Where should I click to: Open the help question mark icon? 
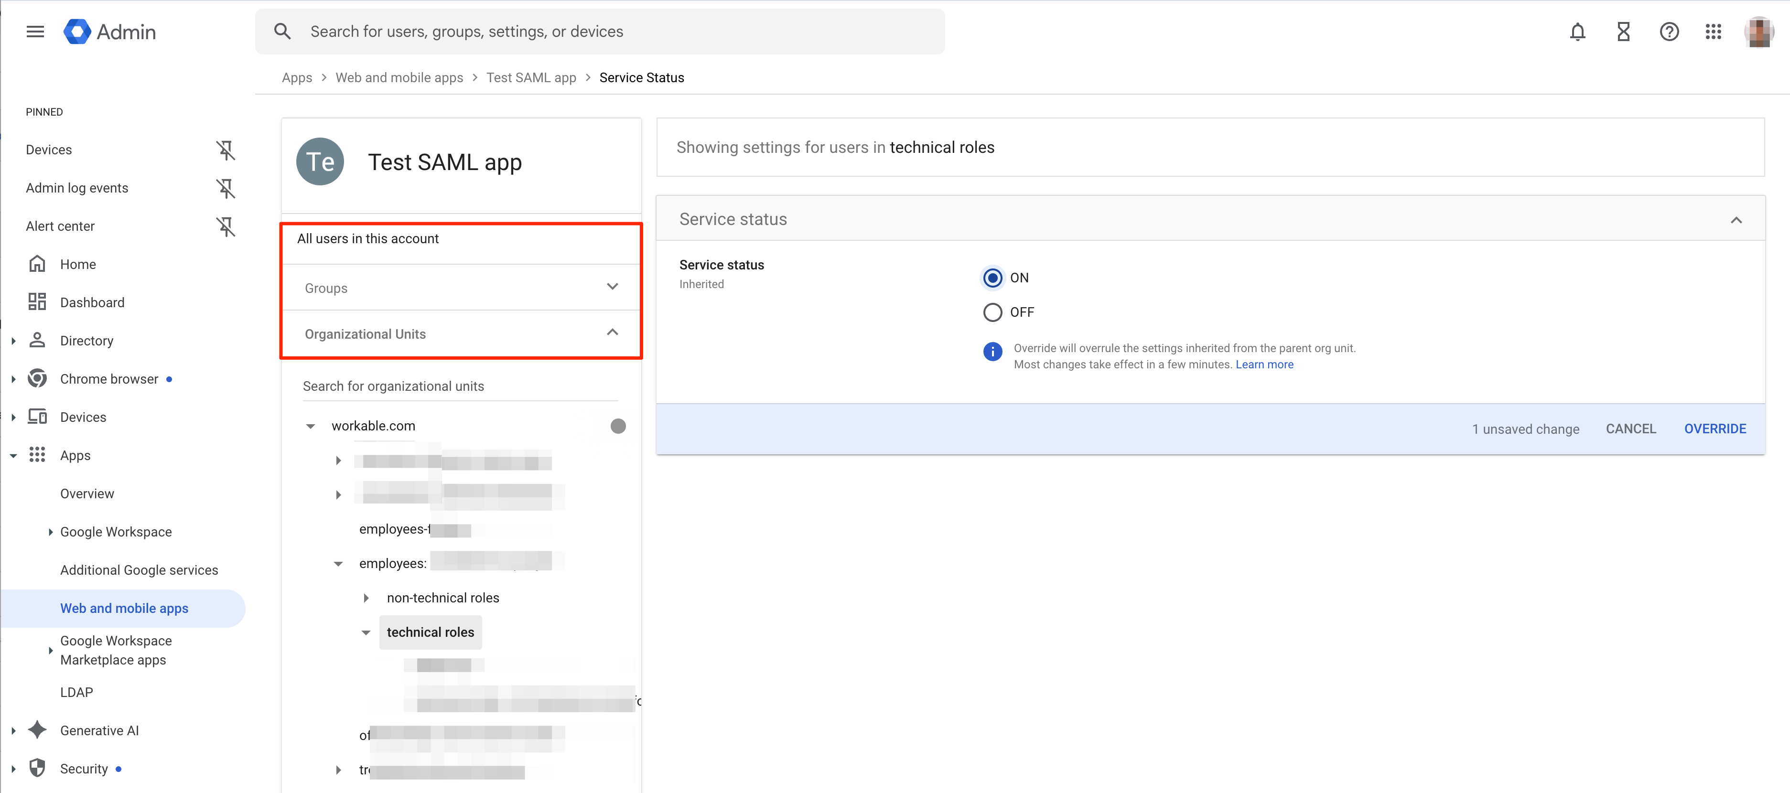click(x=1669, y=32)
